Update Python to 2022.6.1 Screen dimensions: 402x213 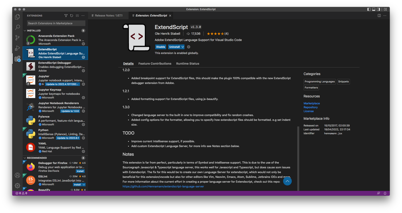[x=68, y=138]
